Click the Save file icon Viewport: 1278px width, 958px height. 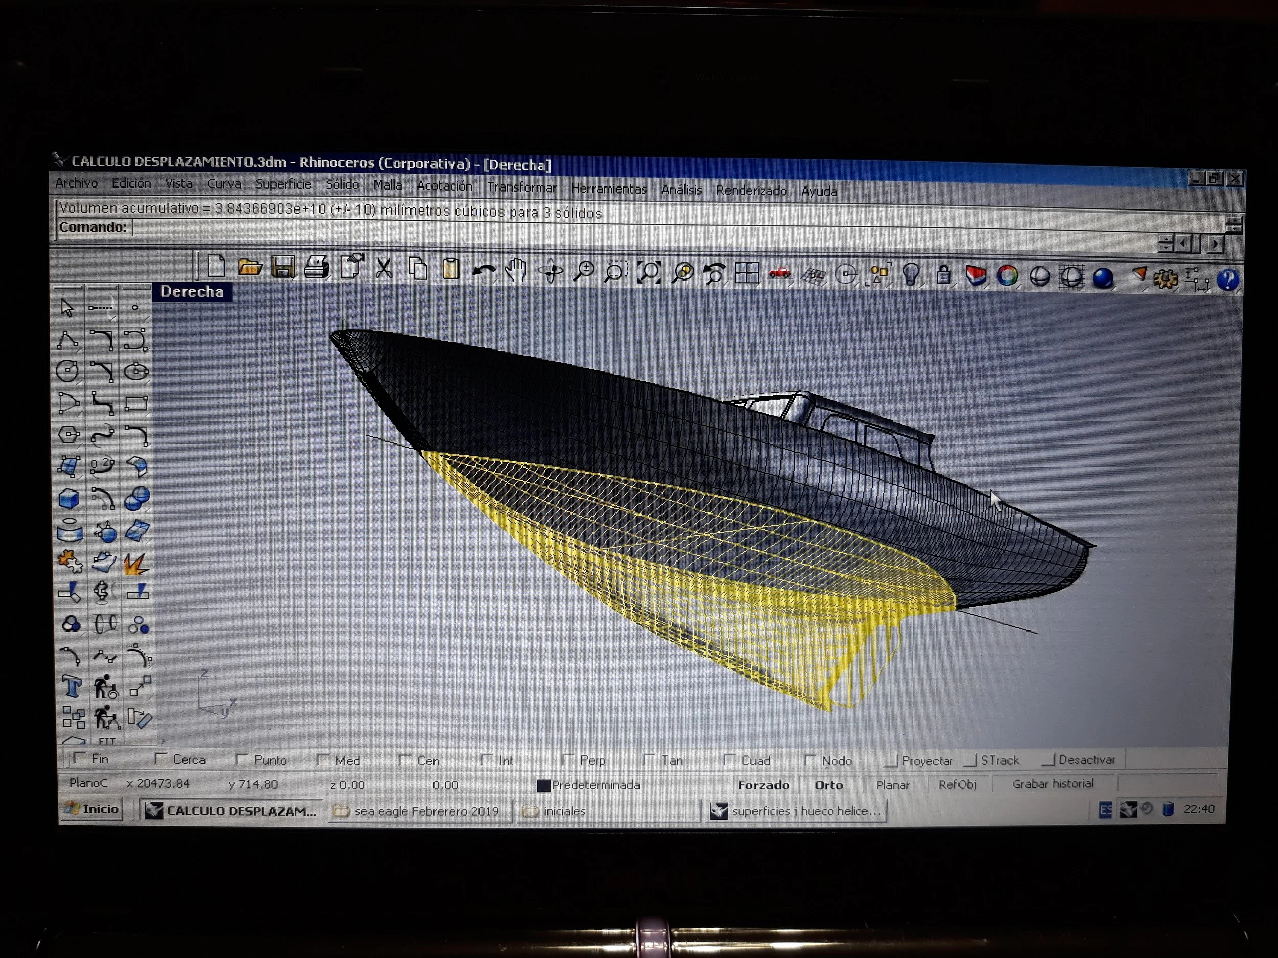tap(283, 268)
